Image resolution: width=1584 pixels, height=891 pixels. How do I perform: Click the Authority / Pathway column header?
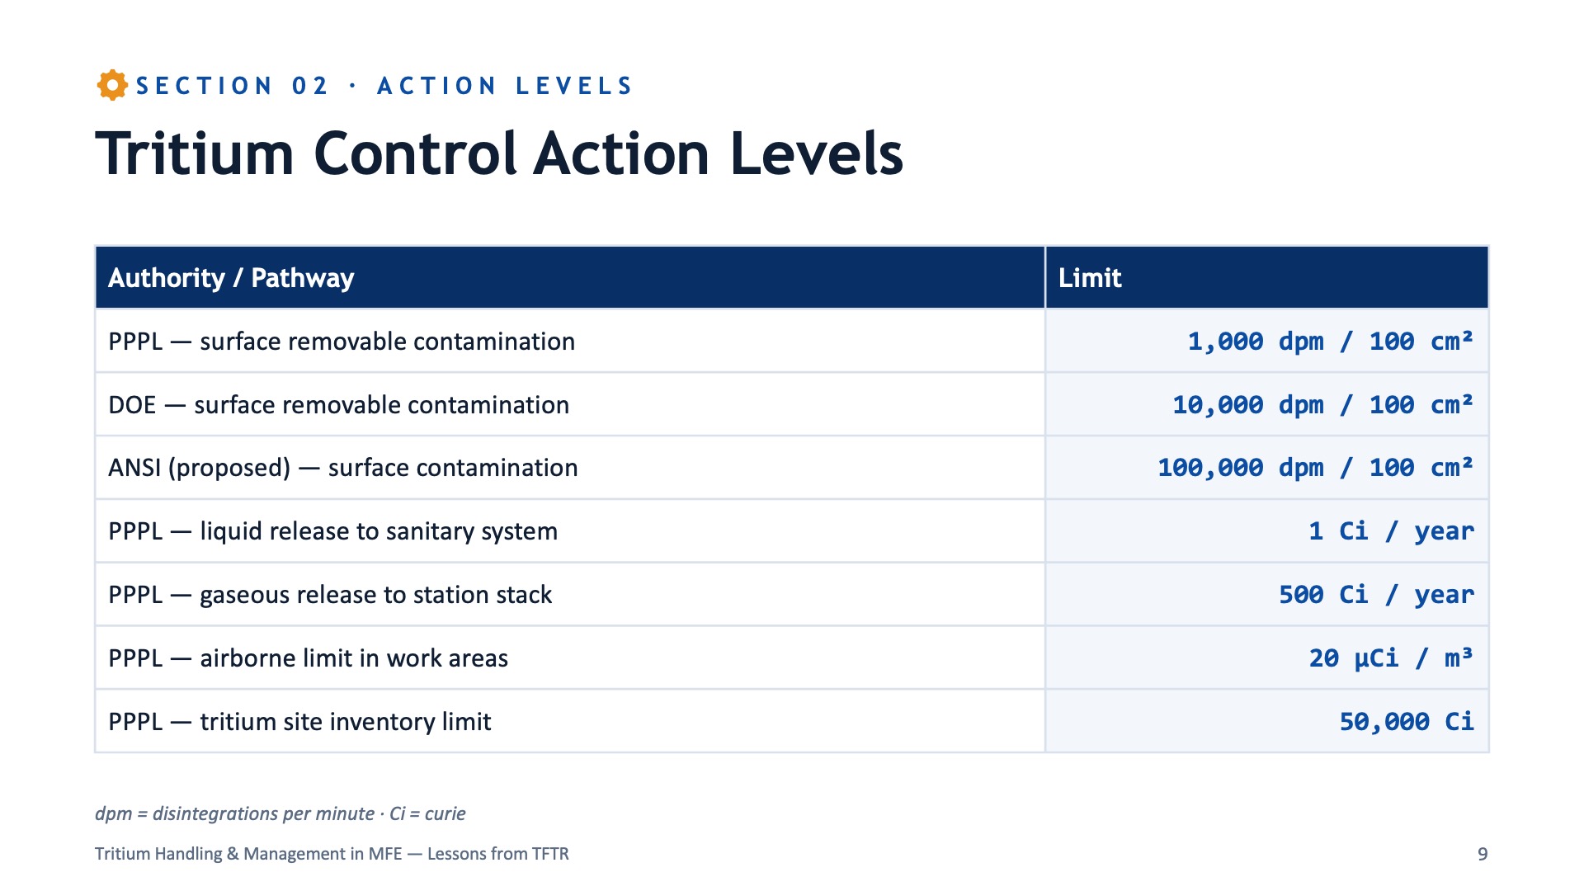point(570,278)
